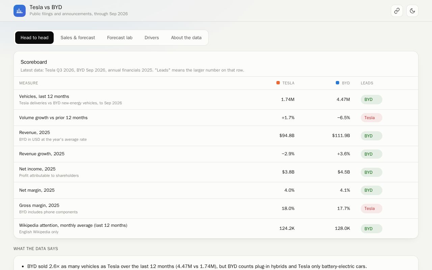
Task: Click Tesla revenue value $94.8B
Action: pyautogui.click(x=287, y=136)
